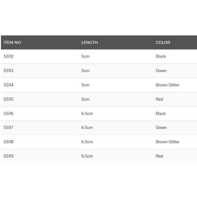Select item number 55113
The height and width of the screenshot is (197, 197).
[9, 71]
